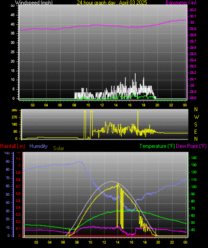The height and width of the screenshot is (248, 208).
Task: Click hour 22 on the bottom graph time axis
Action: pos(172,242)
